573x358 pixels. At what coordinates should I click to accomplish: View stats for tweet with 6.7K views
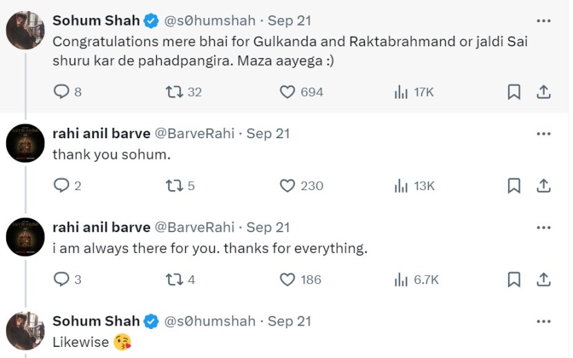point(401,280)
